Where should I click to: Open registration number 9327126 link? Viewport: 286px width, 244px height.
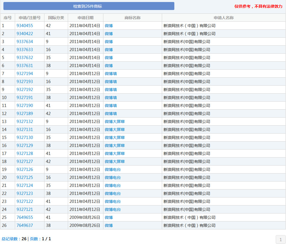pos(24,170)
